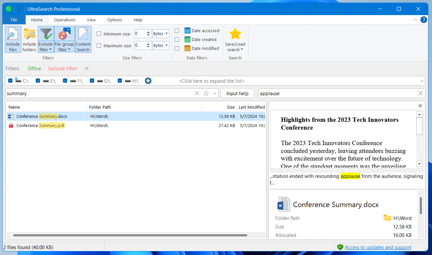Enable the Minimum size checkbox
This screenshot has height=255, width=432.
pyautogui.click(x=99, y=33)
